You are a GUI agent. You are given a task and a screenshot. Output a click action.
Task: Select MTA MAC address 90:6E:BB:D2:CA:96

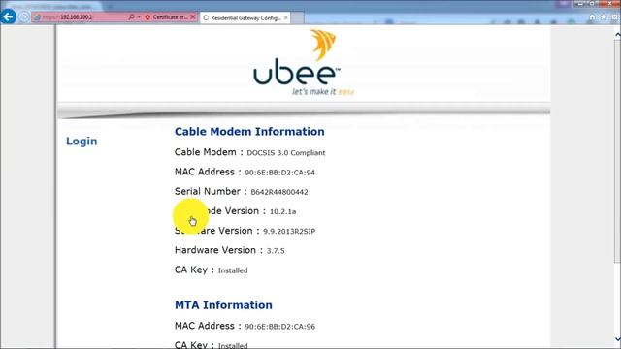(280, 327)
